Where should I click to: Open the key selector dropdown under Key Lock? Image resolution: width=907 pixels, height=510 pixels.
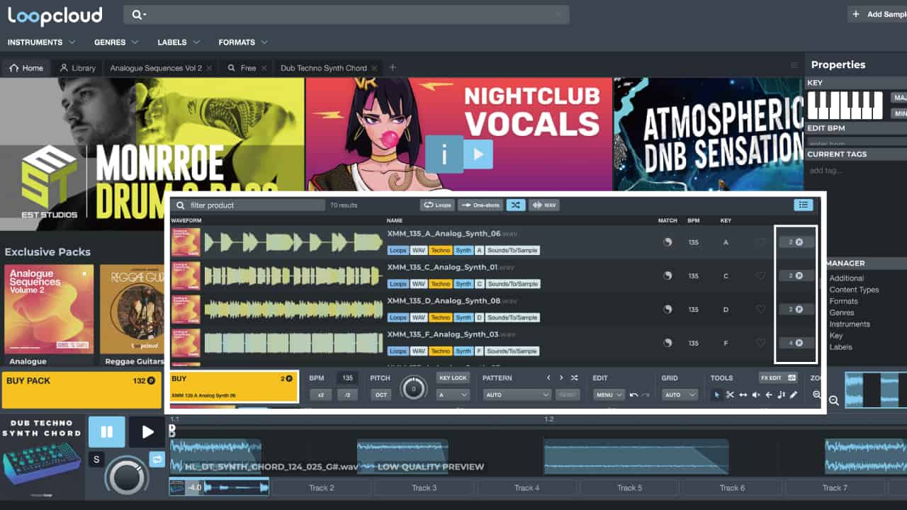click(x=453, y=395)
